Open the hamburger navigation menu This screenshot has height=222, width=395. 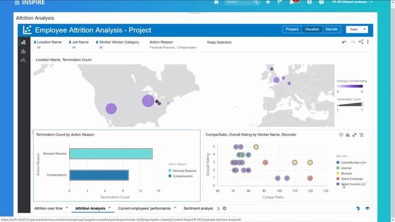tap(17, 2)
